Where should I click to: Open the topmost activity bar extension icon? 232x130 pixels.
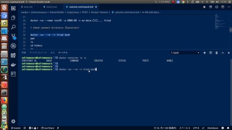(x=13, y=8)
